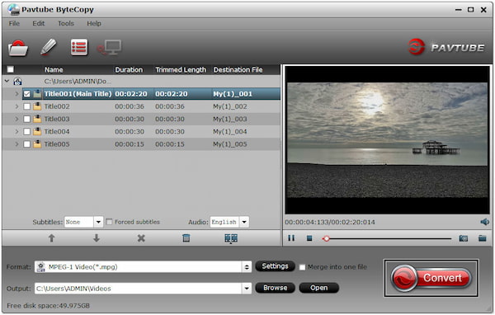Click the C:\Users\ADMIN\Do... source path
Viewport: 495px width, 315px height.
click(78, 82)
